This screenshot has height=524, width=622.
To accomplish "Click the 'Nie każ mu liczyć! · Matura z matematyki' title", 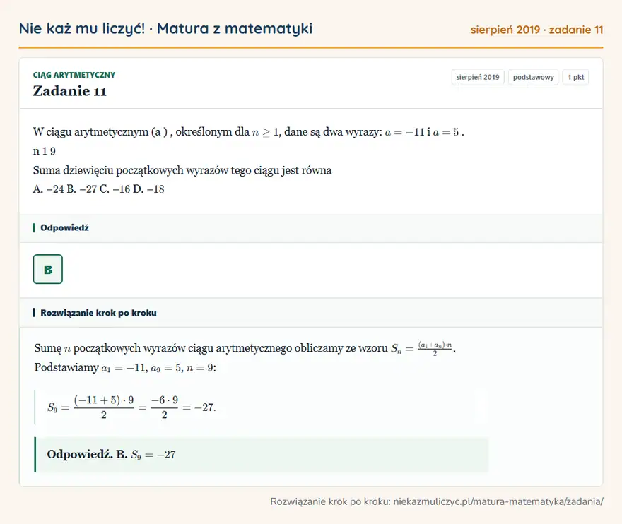I will (165, 29).
